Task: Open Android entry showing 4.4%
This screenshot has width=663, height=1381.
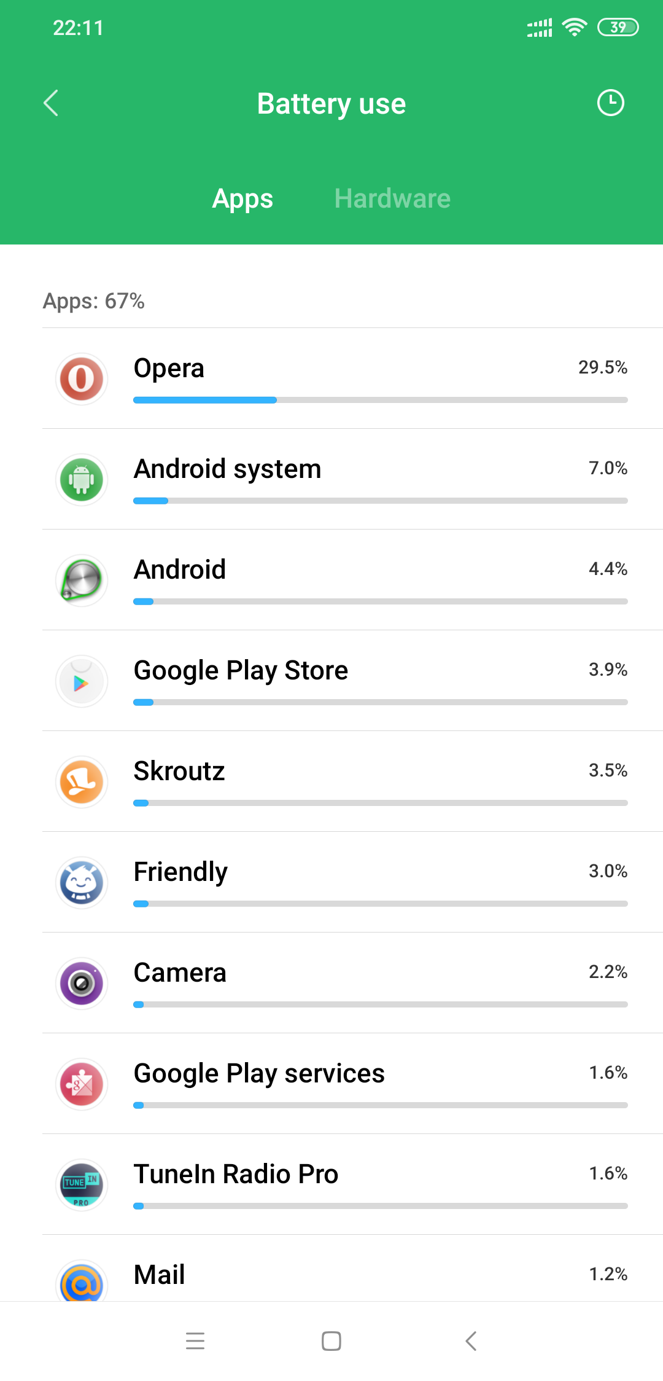Action: (180, 569)
